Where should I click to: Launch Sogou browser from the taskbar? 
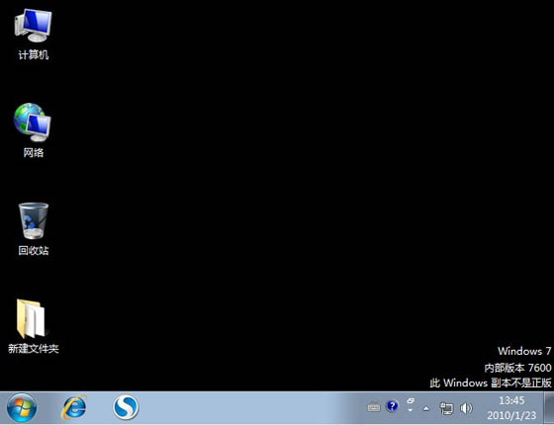point(126,407)
